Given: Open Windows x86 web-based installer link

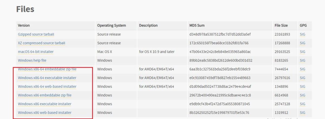Looking at the screenshot, I should coord(45,113).
